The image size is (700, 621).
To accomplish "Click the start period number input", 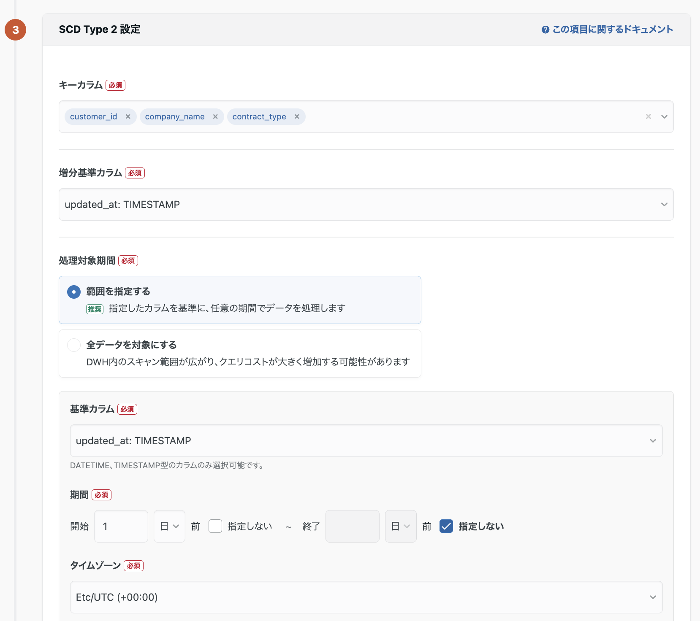I will pos(121,526).
